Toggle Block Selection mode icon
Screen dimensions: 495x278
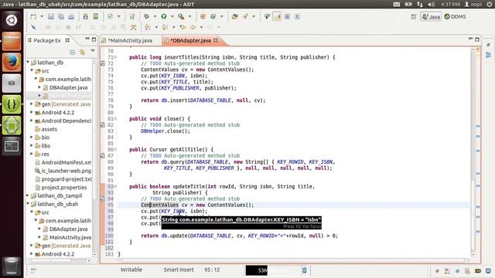(287, 16)
